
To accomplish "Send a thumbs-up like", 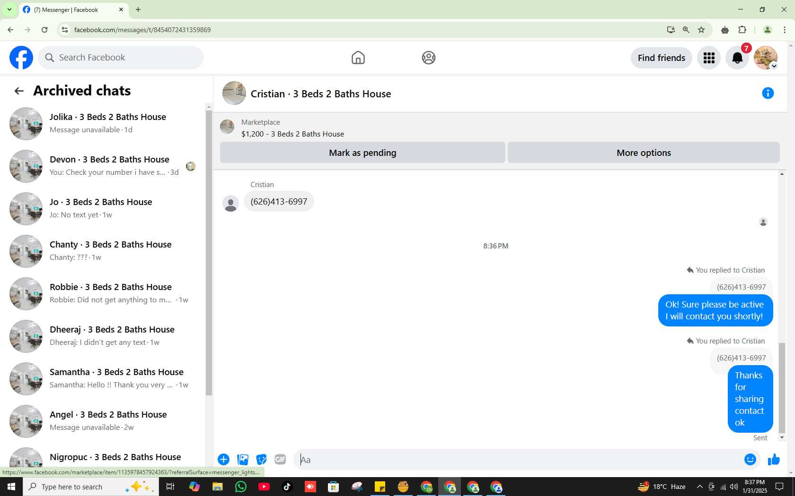I will (x=774, y=460).
